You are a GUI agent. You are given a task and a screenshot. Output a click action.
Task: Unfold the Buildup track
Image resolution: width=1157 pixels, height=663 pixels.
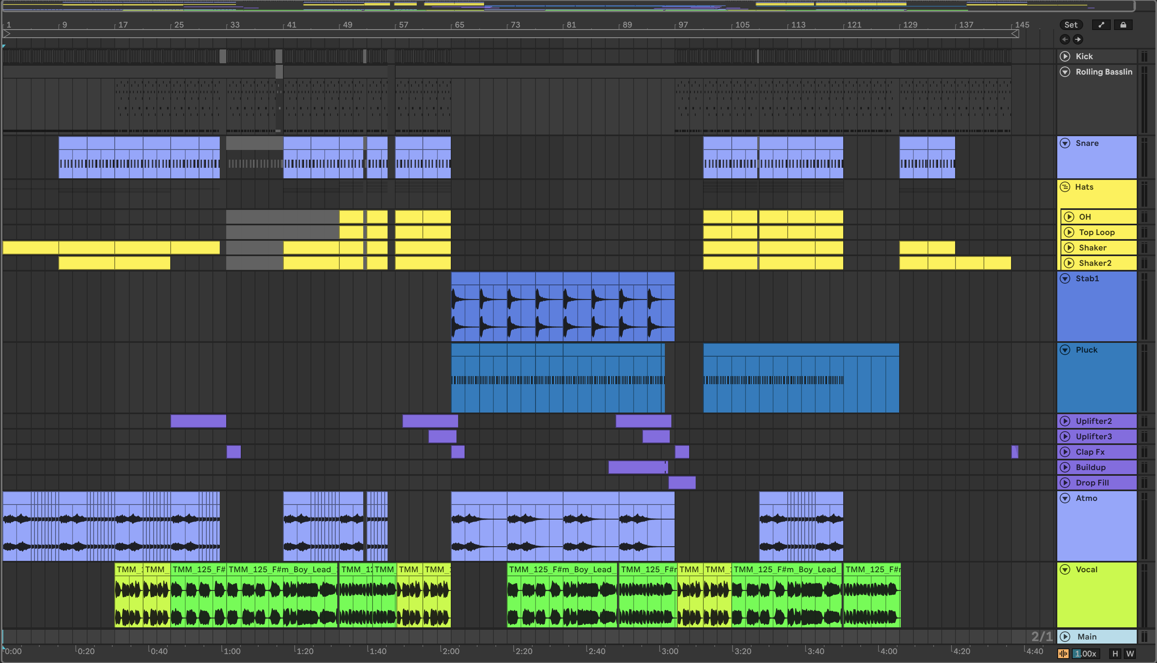coord(1065,468)
